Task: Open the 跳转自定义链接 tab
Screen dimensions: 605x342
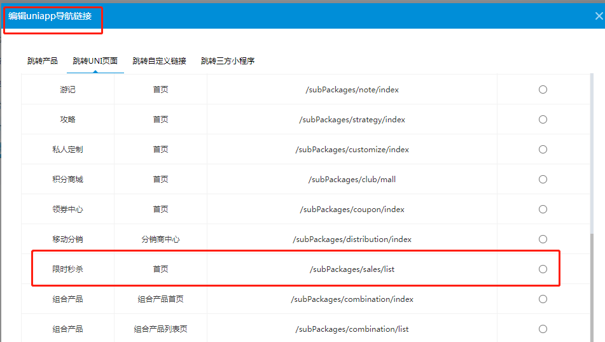Action: click(159, 61)
